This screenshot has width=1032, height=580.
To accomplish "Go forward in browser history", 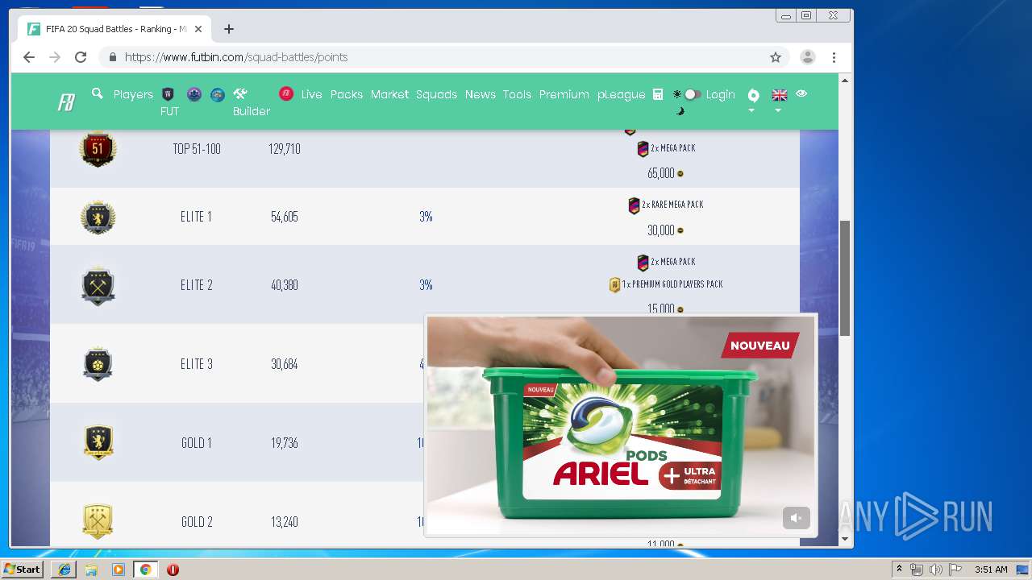I will pyautogui.click(x=55, y=57).
